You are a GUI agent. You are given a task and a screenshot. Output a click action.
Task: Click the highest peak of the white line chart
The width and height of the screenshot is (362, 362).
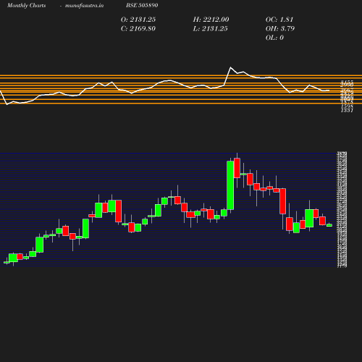231,67
